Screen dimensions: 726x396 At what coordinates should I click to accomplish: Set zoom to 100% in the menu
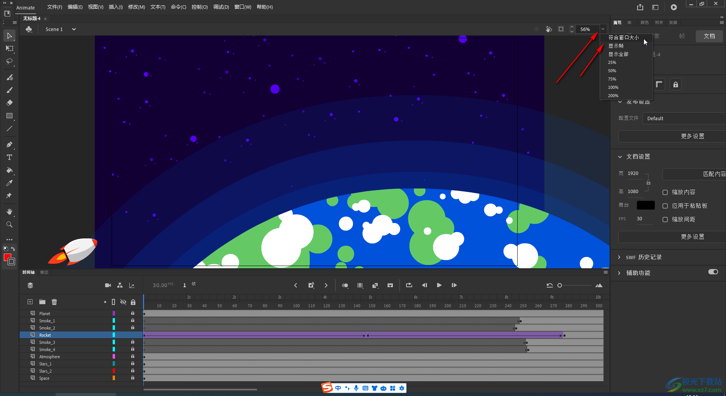pyautogui.click(x=626, y=87)
